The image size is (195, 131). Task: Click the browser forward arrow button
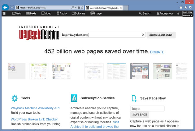[x=12, y=8]
